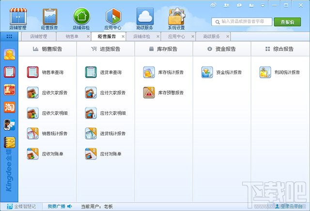Open 资金统计报告

point(222,72)
